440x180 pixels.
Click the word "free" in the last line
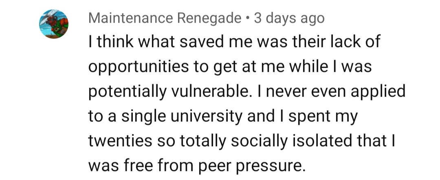click(x=140, y=167)
